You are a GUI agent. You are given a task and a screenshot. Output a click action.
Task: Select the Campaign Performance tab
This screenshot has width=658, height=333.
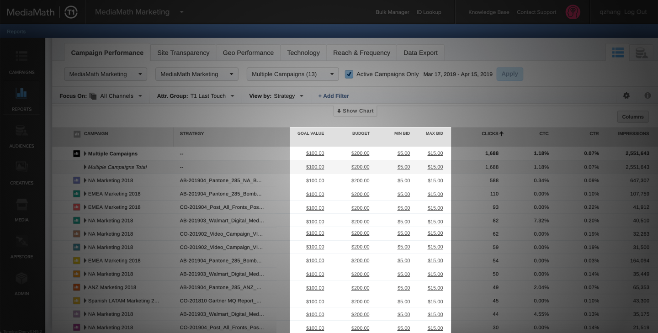107,53
